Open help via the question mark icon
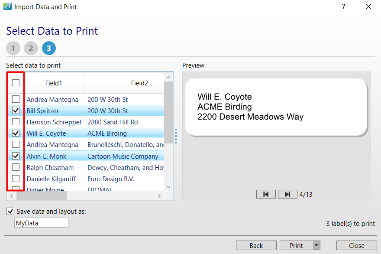 [x=343, y=7]
